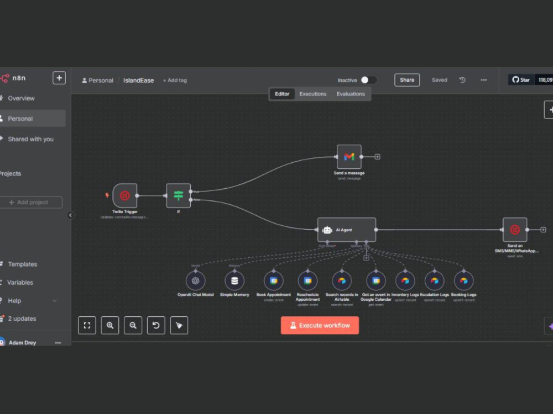Toggle the Inactive workflow switch
The height and width of the screenshot is (414, 553).
[x=368, y=80]
